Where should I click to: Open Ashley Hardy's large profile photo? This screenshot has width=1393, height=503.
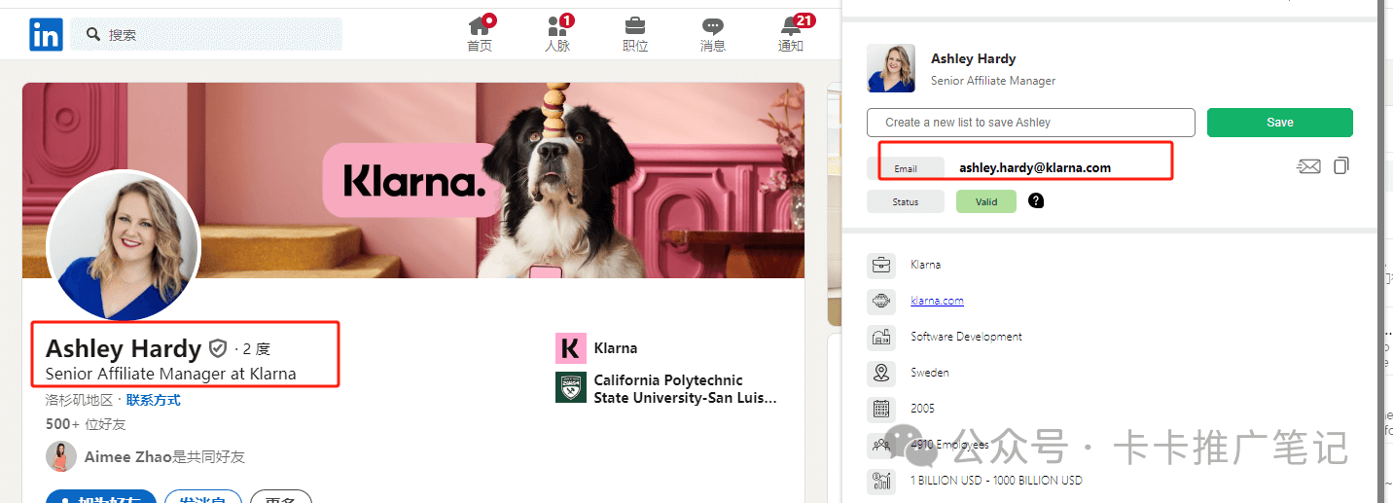(x=124, y=246)
